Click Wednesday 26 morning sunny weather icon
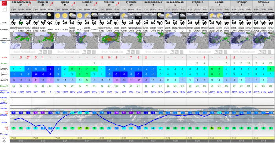This screenshot has height=143, width=275. pos(57,16)
